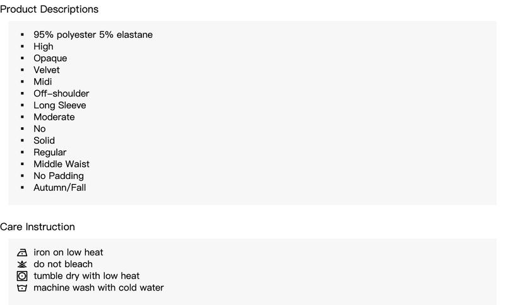Click the Midi list item
The width and height of the screenshot is (505, 305).
43,82
